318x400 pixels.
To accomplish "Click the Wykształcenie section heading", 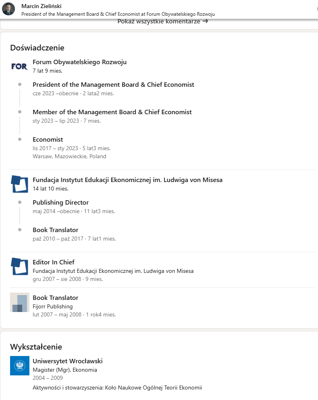I will point(36,347).
